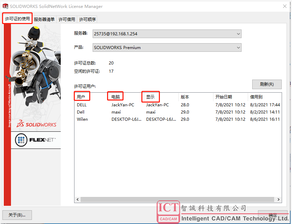Click the total license count 20
292x224 pixels.
point(111,63)
